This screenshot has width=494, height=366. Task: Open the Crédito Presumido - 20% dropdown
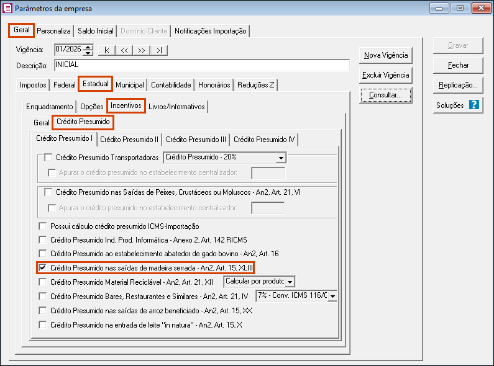280,158
